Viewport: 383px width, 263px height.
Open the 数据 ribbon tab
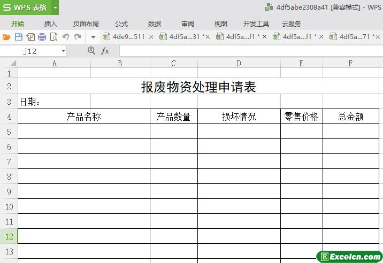point(155,24)
